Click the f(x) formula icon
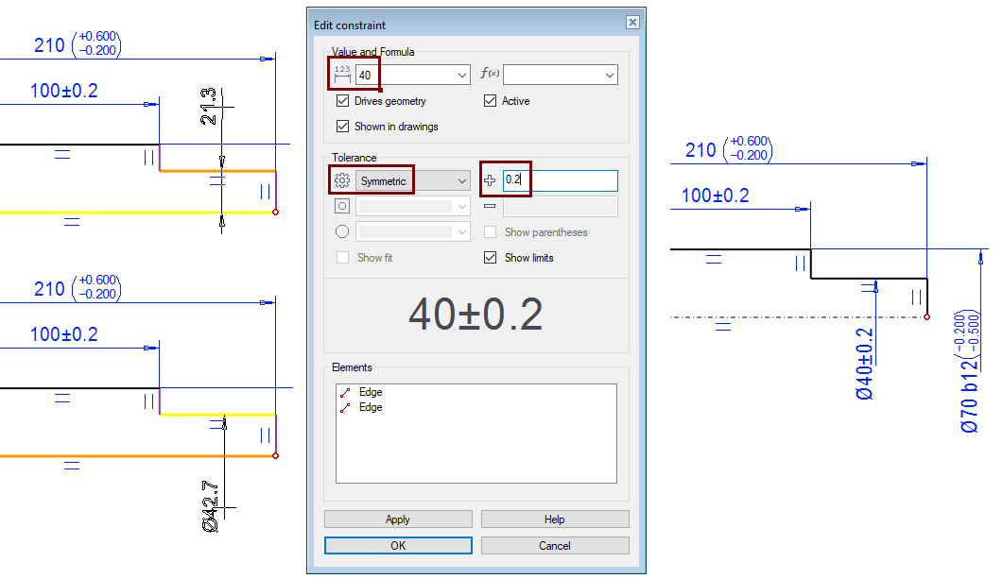The height and width of the screenshot is (579, 1003). coord(491,75)
